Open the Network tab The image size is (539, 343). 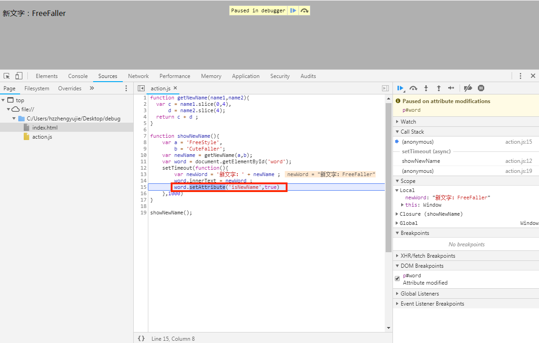[x=138, y=76]
